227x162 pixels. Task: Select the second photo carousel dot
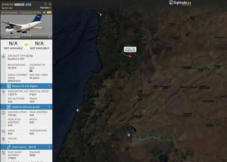click(x=25, y=35)
